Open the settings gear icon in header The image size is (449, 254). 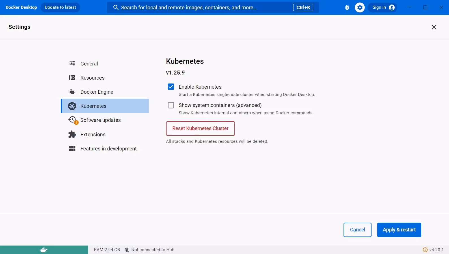360,8
